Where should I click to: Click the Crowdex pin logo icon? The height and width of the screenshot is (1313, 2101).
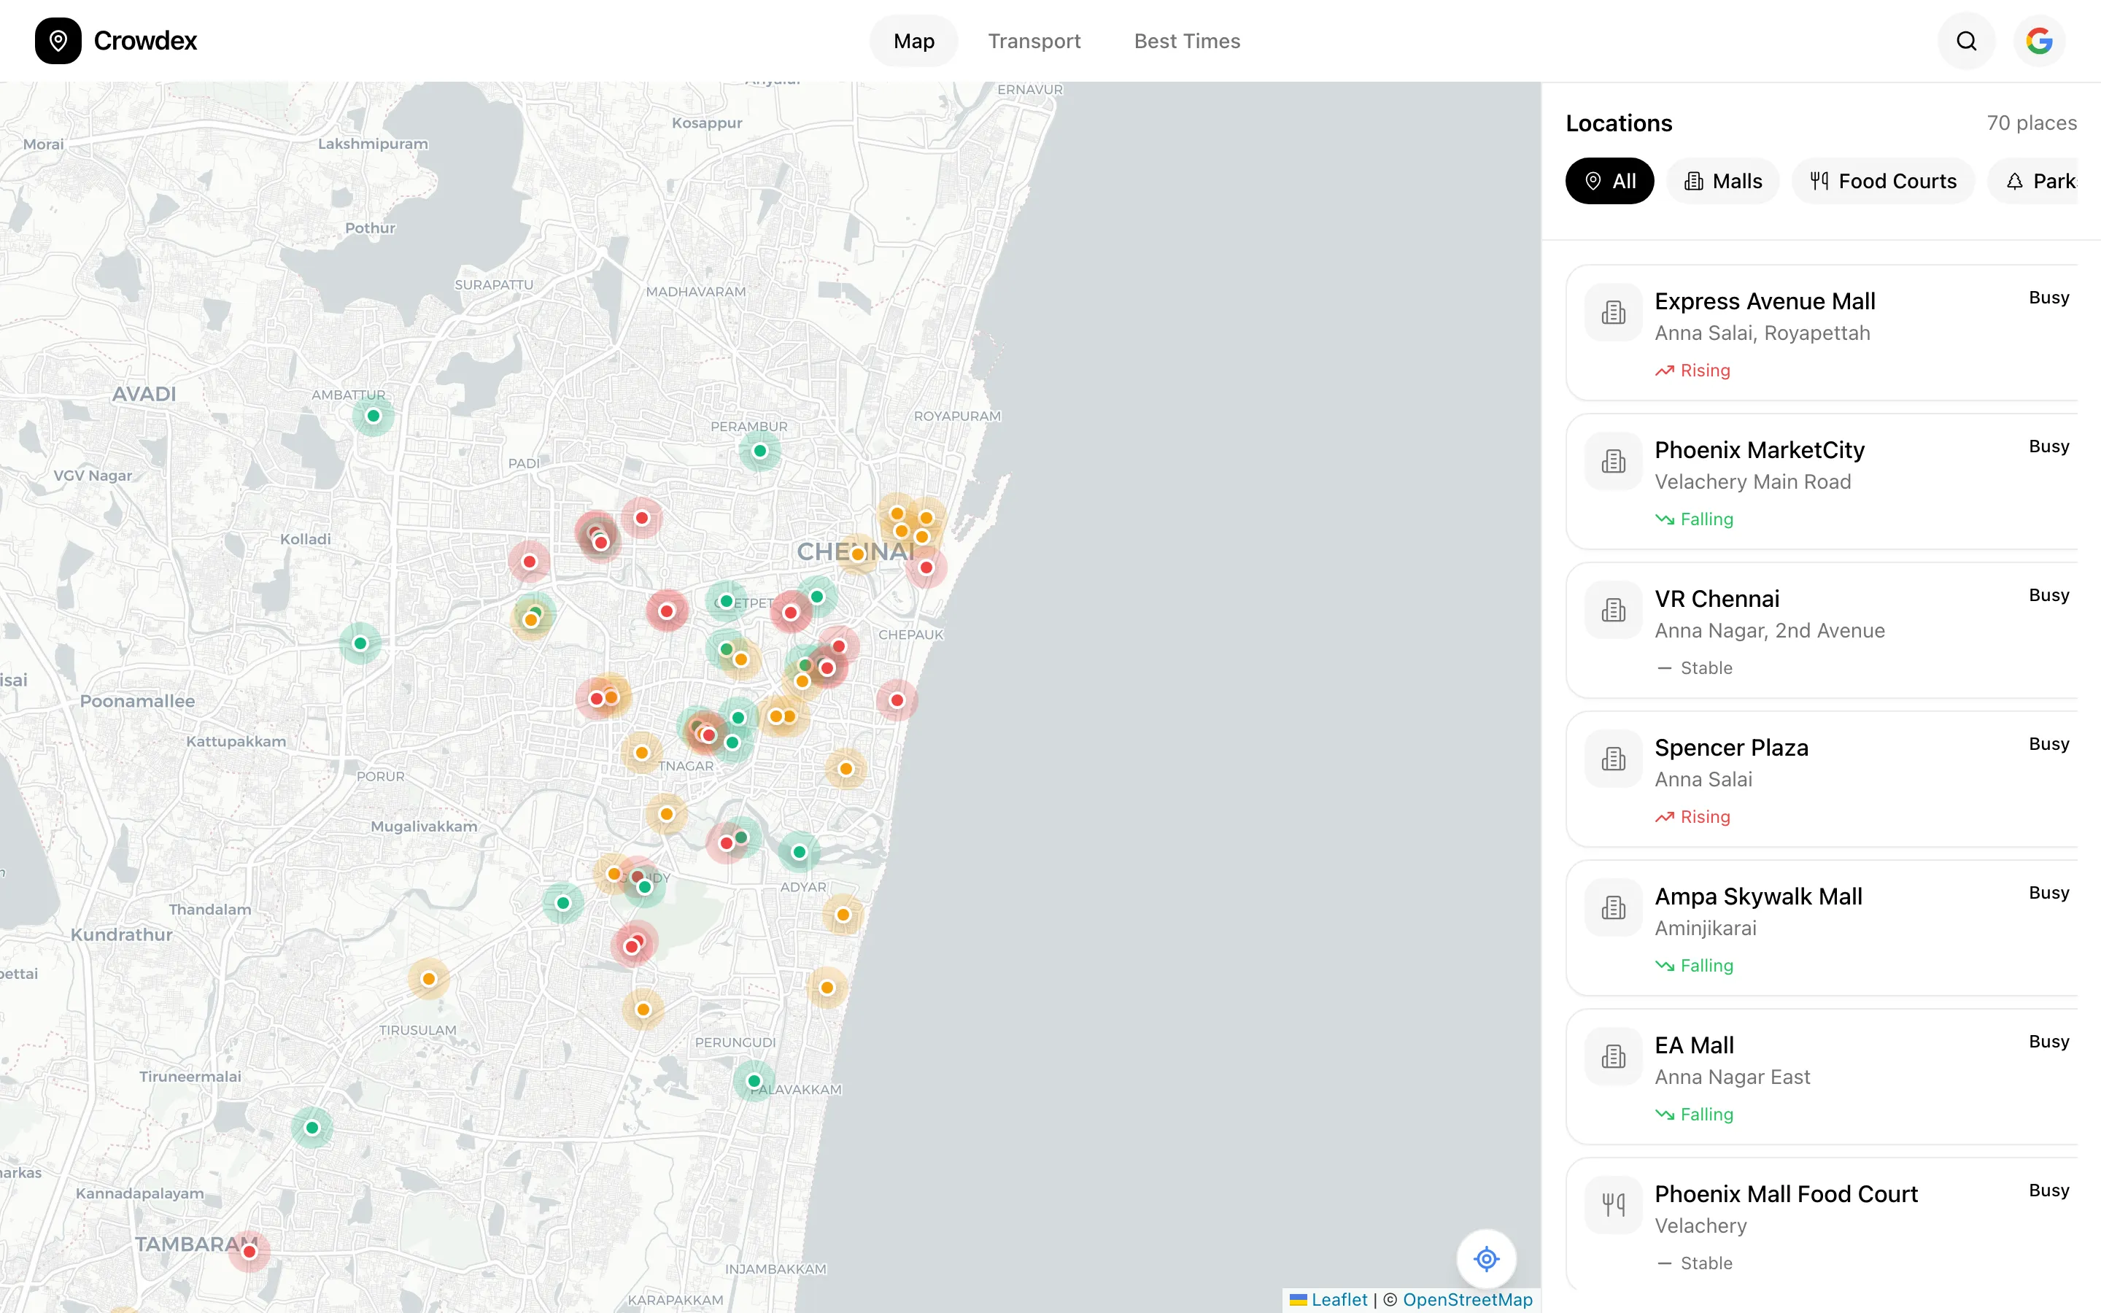pyautogui.click(x=58, y=41)
